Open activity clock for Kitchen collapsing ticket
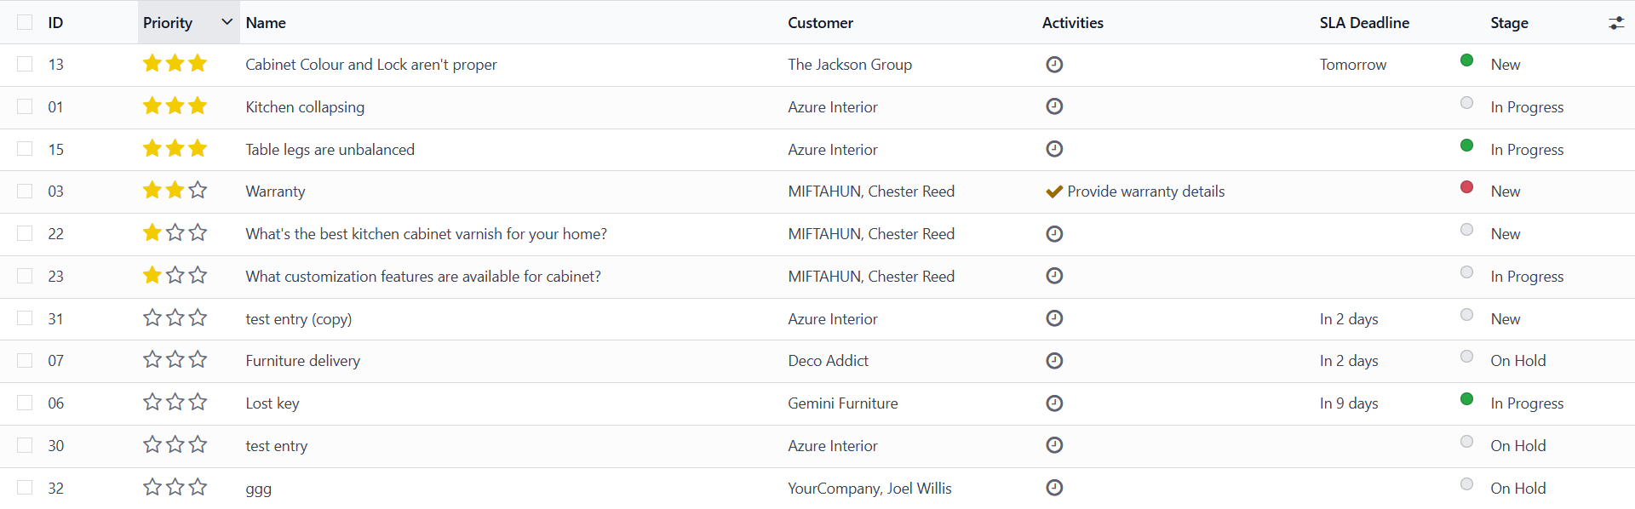Image resolution: width=1635 pixels, height=509 pixels. click(1054, 106)
